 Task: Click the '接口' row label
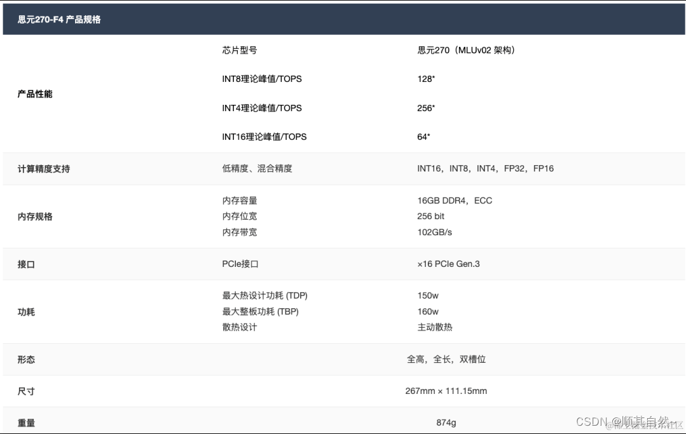(x=26, y=264)
